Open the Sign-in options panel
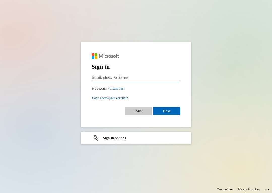Screen dimensions: 272x193 point(136,138)
